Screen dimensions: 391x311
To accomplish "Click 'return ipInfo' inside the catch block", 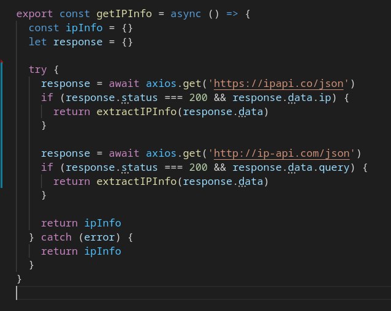I will (x=81, y=251).
